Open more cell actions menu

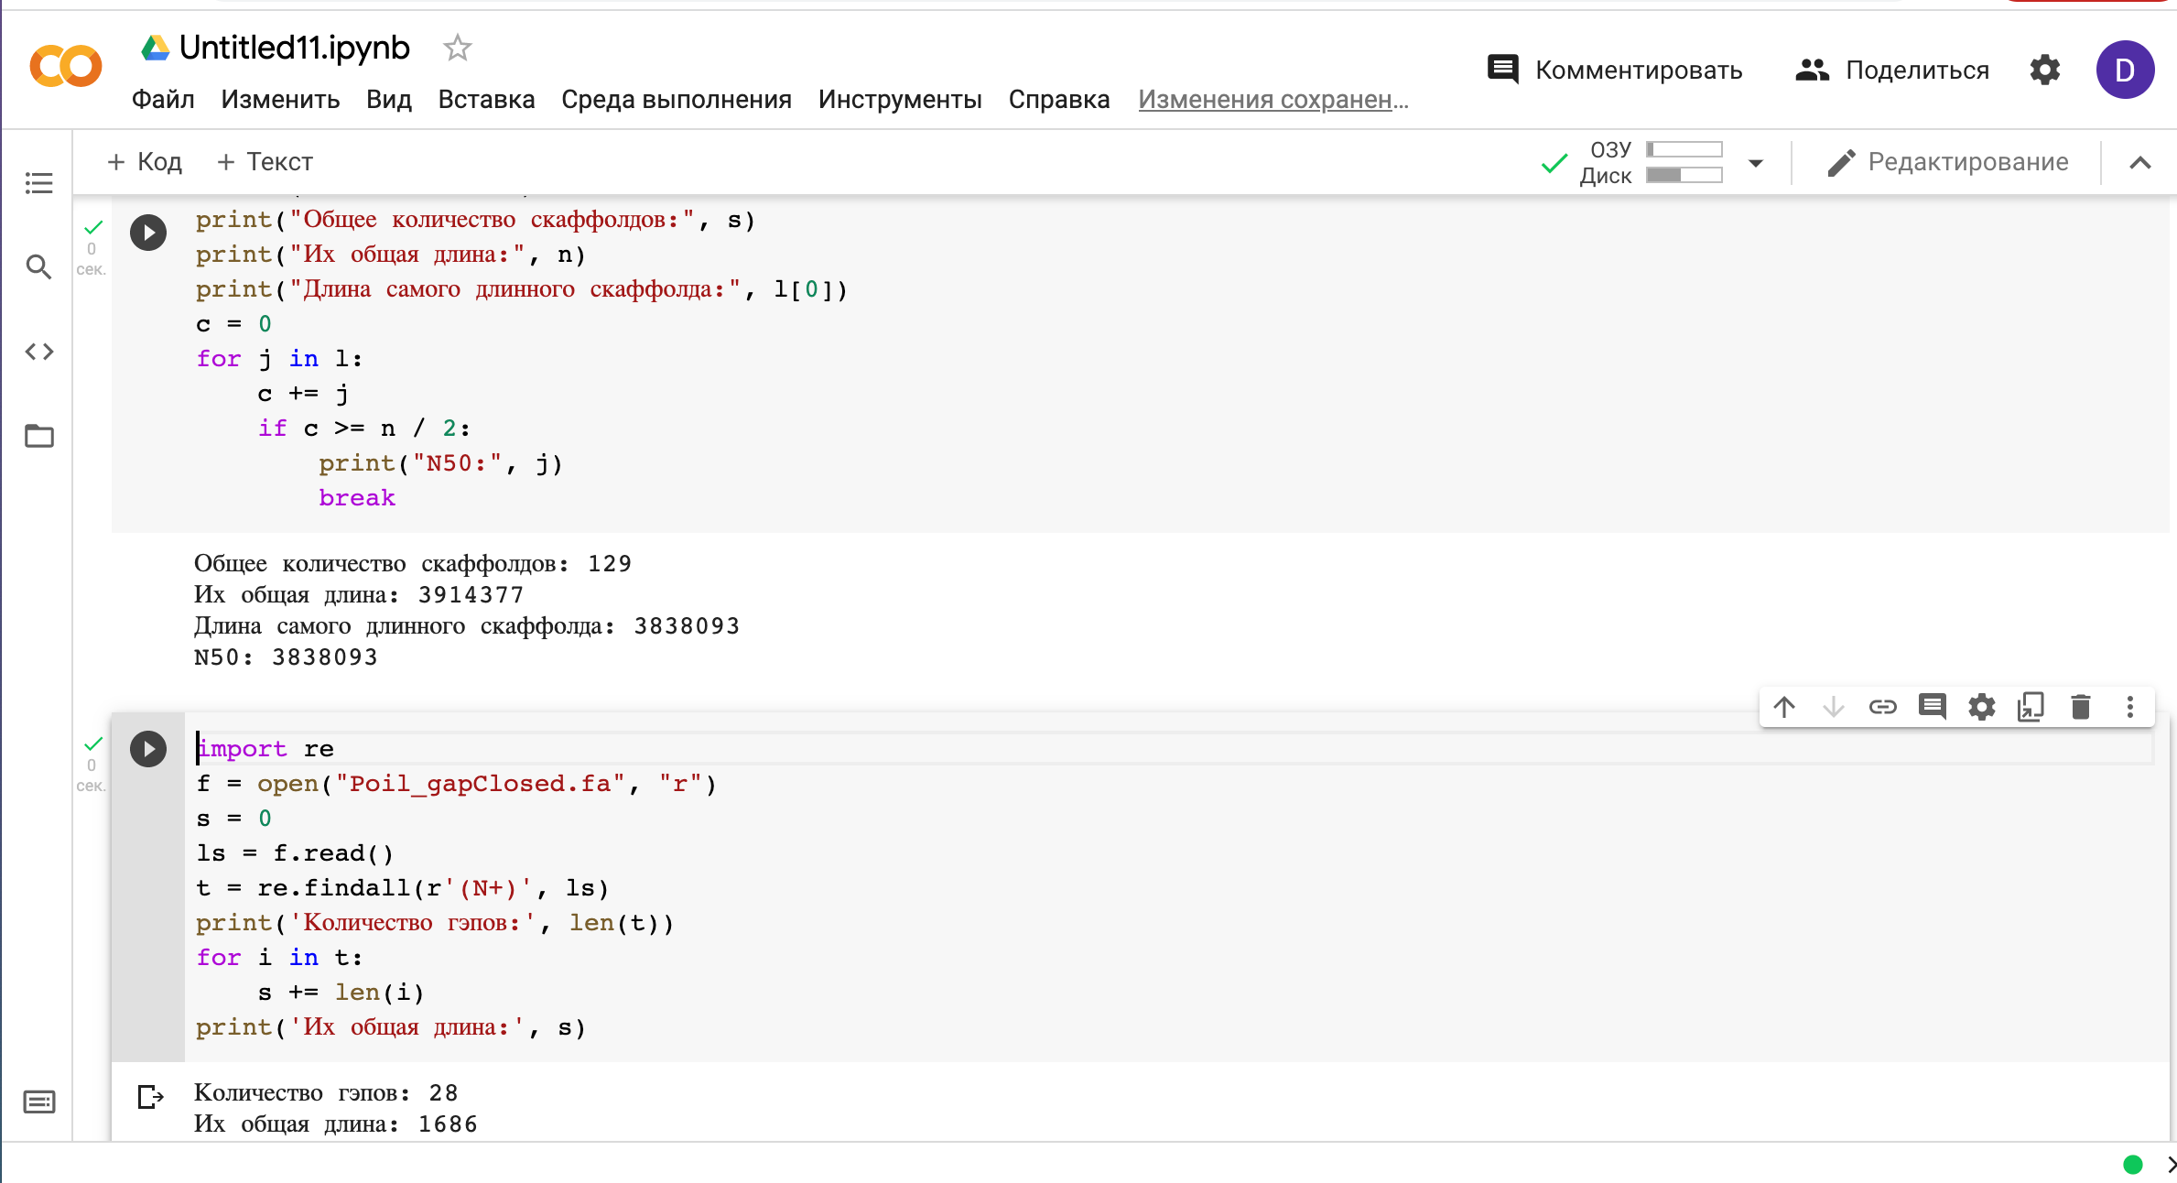(x=2130, y=707)
